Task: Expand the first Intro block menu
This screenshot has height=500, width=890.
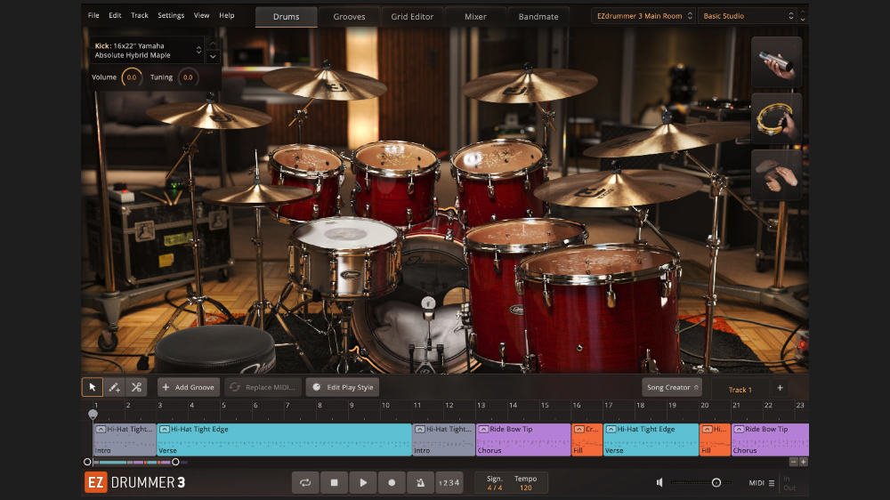Action: coord(101,430)
